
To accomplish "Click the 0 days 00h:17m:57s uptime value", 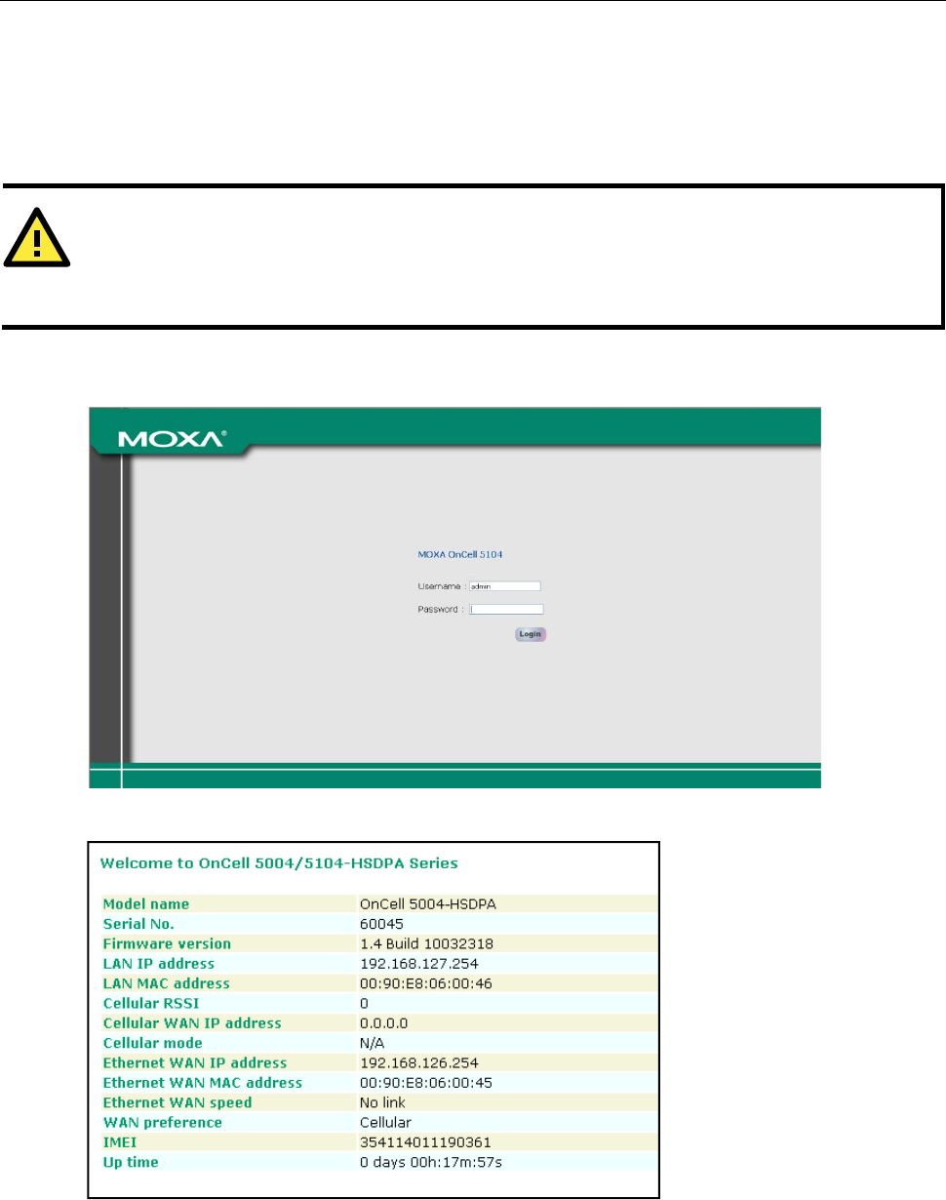I will click(430, 1162).
